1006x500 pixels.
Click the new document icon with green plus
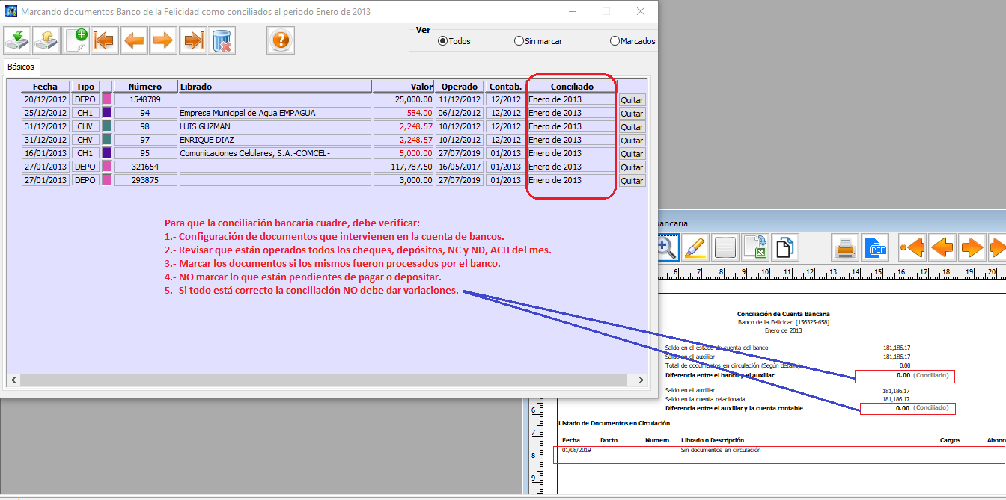click(76, 40)
